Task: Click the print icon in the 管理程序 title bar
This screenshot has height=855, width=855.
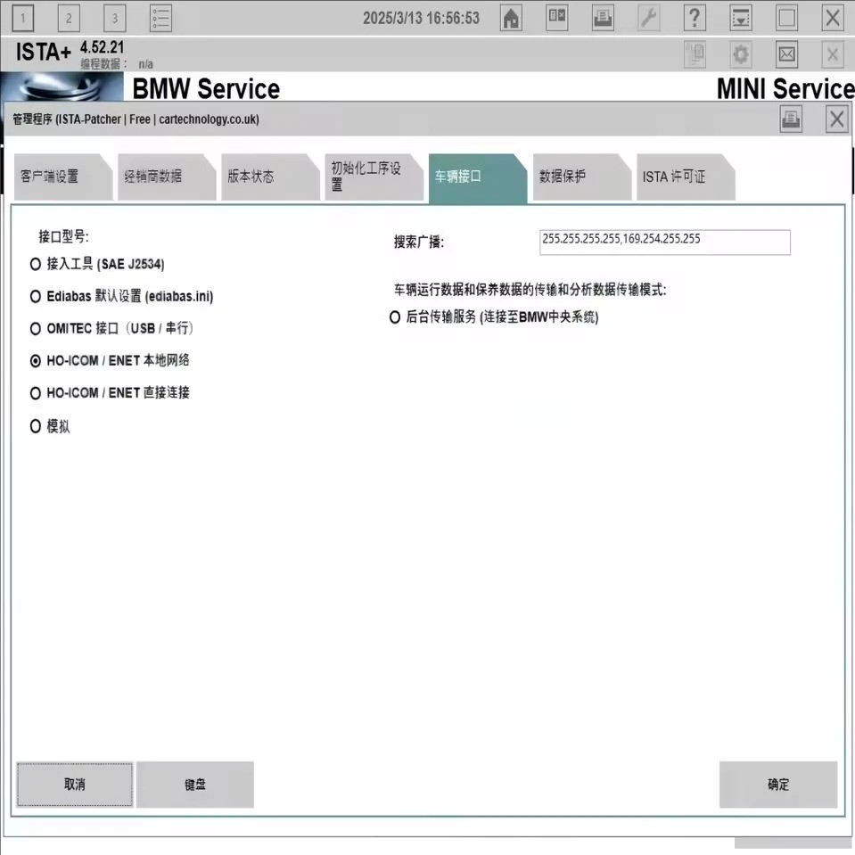Action: point(790,118)
